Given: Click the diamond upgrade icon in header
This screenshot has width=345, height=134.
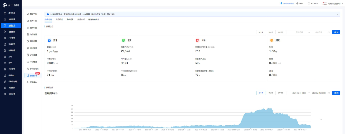Looking at the screenshot, I should tap(281, 3).
